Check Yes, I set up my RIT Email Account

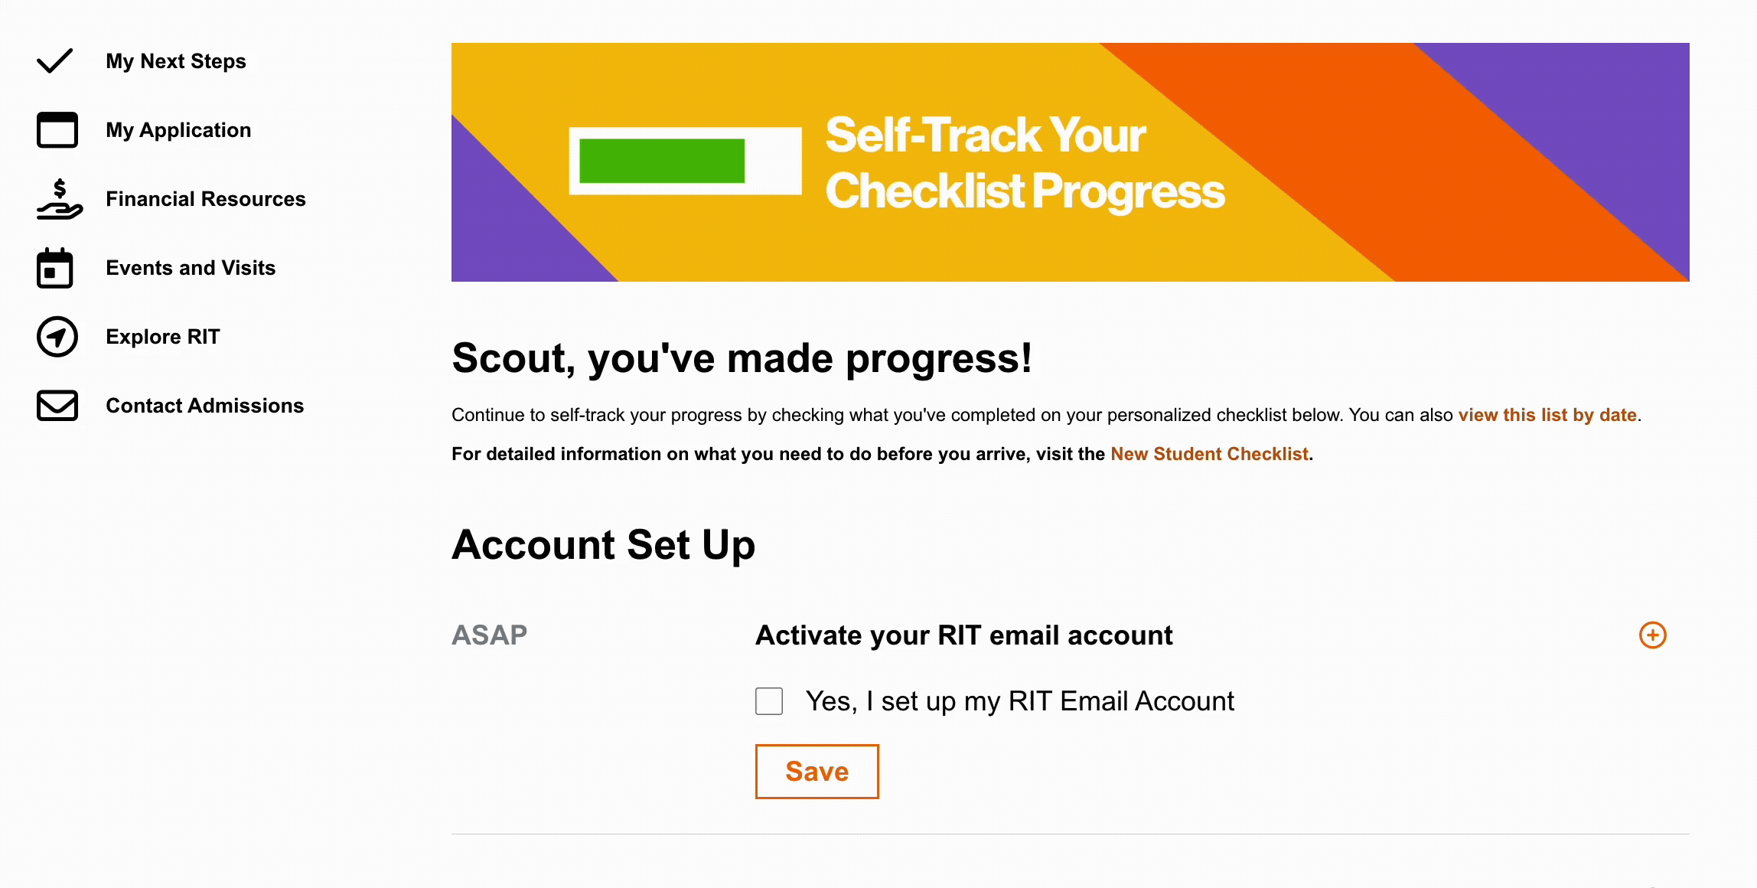[768, 700]
